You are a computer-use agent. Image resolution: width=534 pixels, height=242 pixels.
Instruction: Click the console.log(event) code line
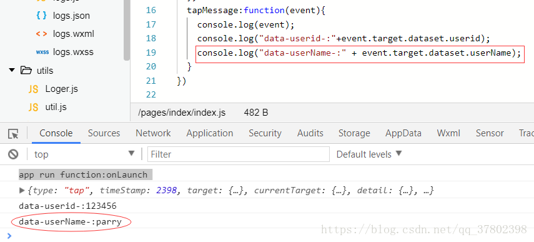click(x=245, y=24)
